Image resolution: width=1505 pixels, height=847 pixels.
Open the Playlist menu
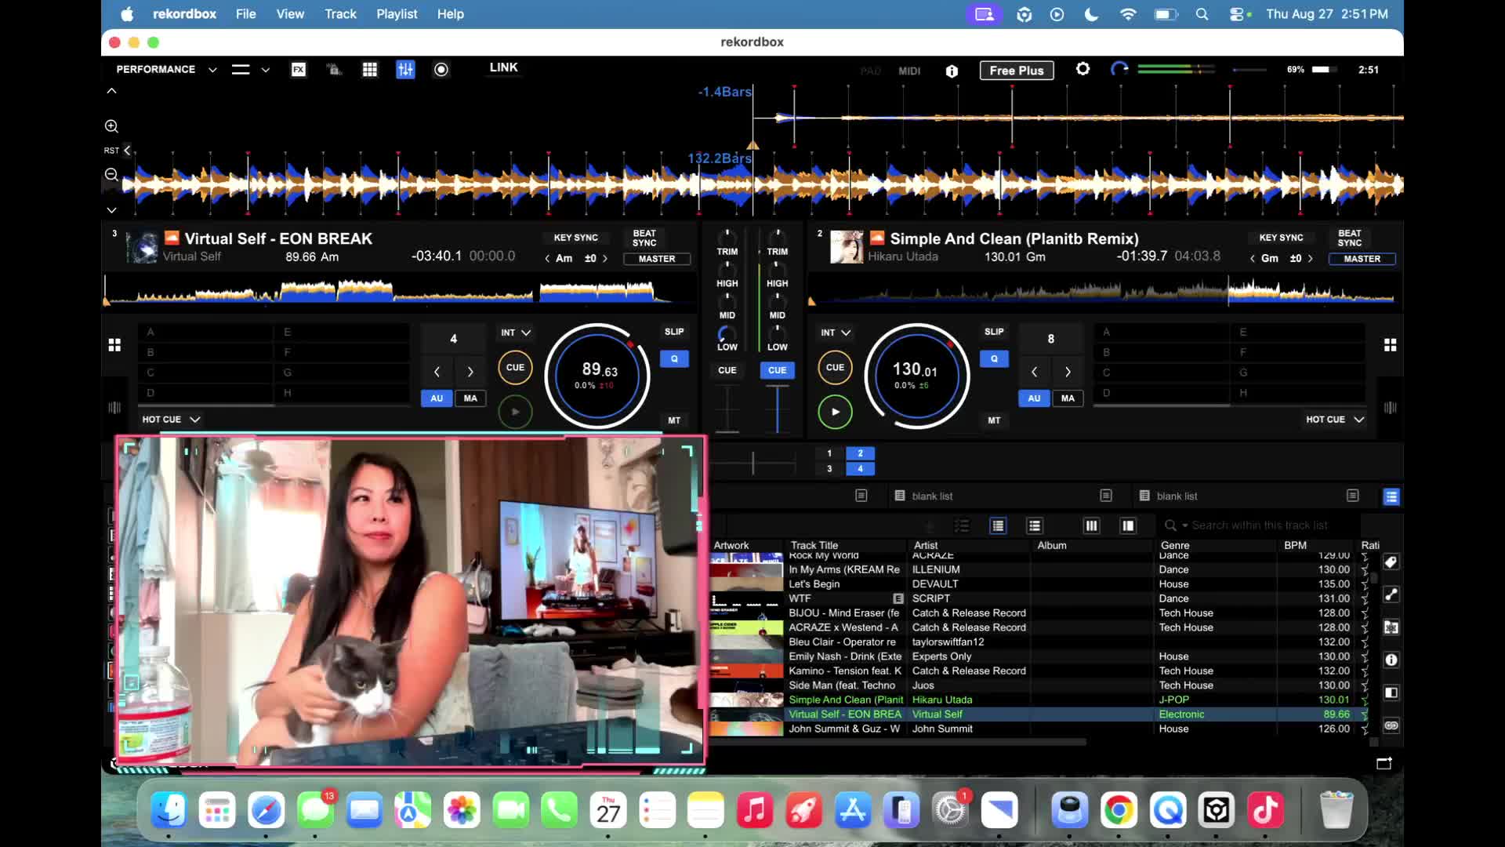(397, 14)
